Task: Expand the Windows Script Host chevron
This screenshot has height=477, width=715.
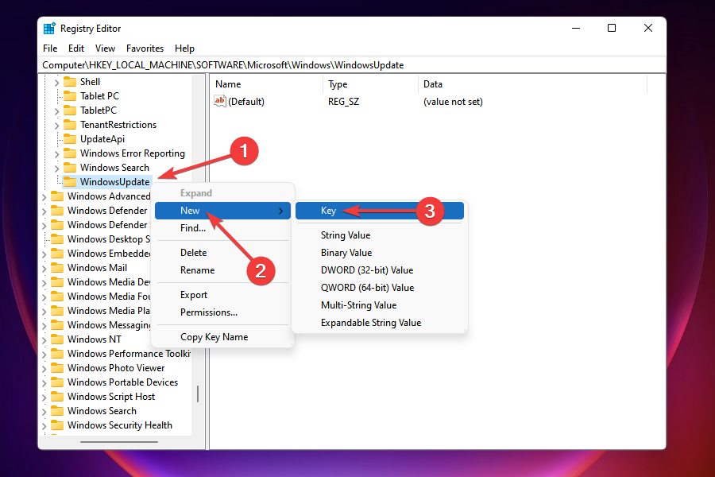Action: 44,397
